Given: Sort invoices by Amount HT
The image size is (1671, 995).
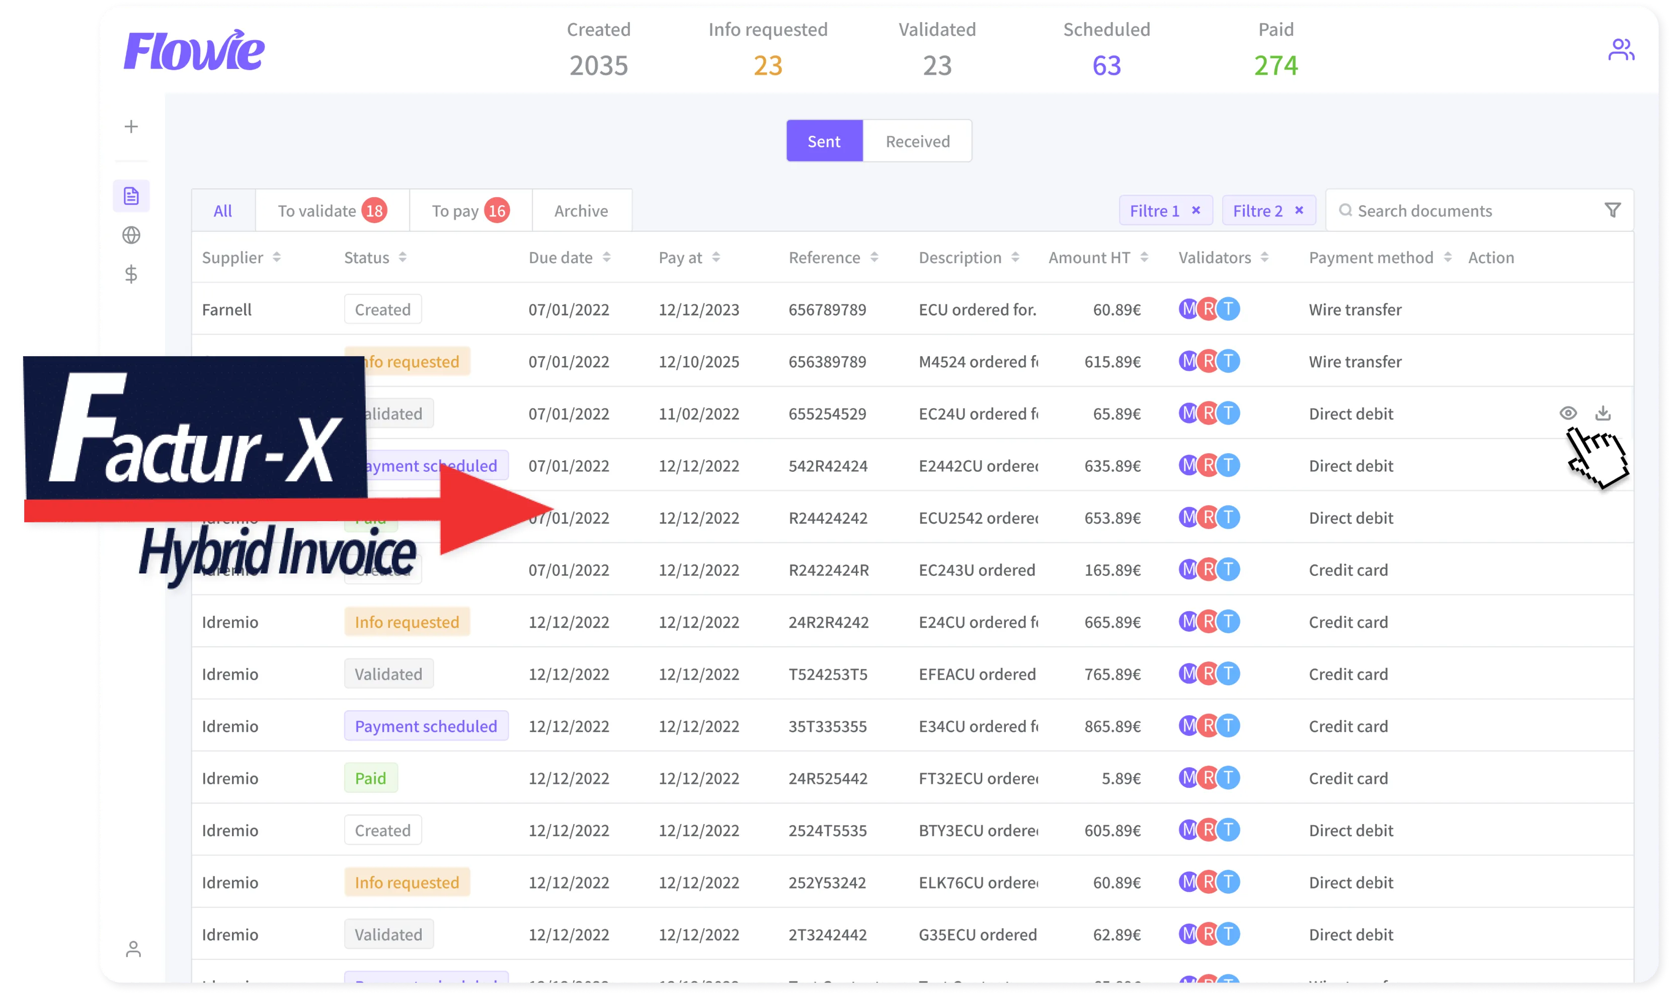Looking at the screenshot, I should (1090, 257).
